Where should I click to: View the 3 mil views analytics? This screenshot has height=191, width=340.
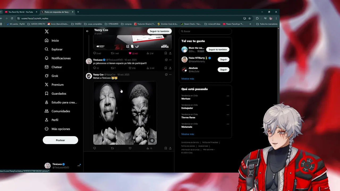click(x=150, y=68)
